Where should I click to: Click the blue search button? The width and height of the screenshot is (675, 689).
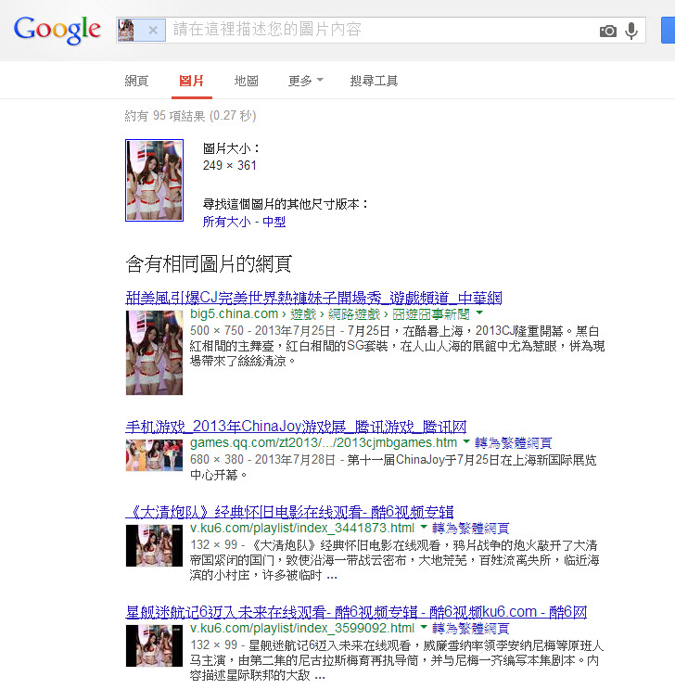pyautogui.click(x=668, y=30)
